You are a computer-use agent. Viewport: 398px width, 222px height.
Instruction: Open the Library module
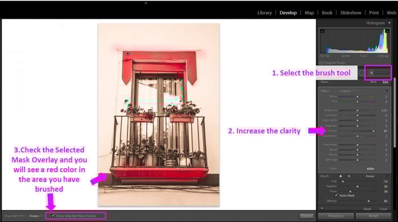coord(264,12)
